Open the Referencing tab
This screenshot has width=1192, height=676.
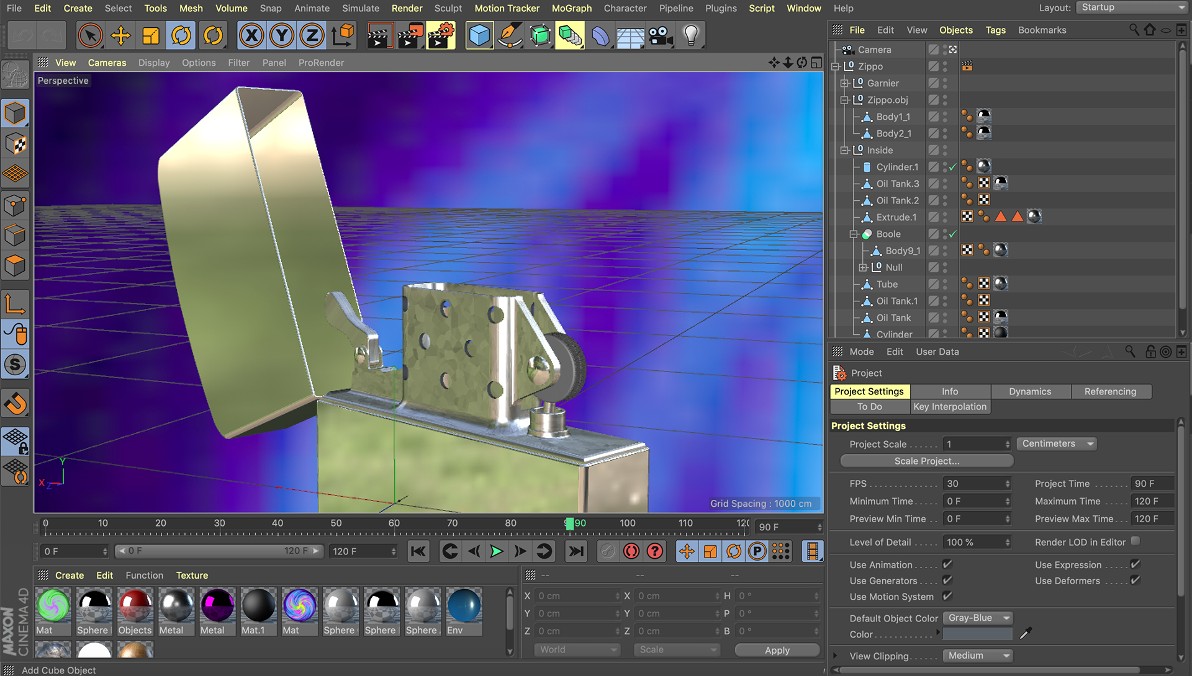[1110, 391]
